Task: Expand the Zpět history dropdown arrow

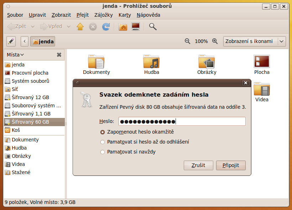Action: pos(33,27)
